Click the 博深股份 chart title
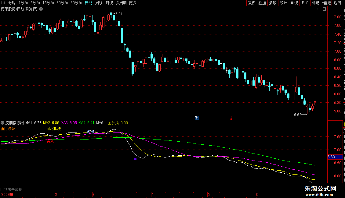This screenshot has height=198, width=345. pos(19,9)
